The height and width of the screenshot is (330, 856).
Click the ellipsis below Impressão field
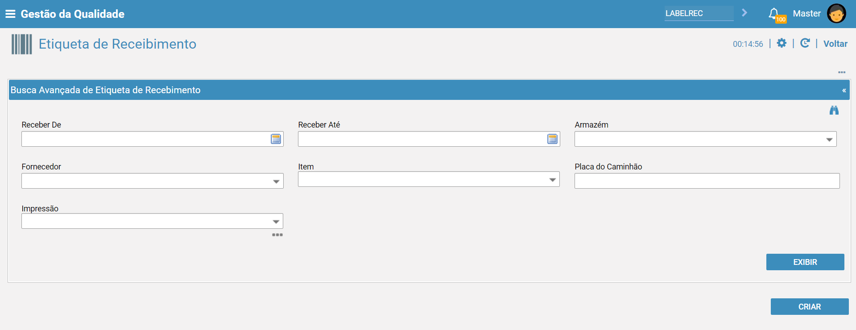pos(277,235)
